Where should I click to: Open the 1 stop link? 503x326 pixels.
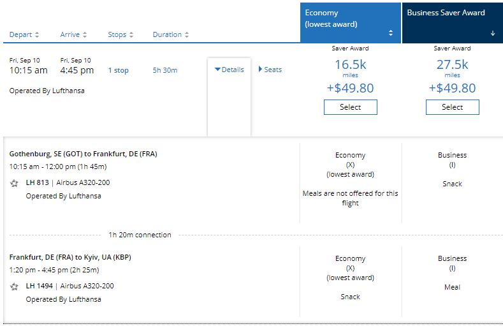tap(118, 70)
